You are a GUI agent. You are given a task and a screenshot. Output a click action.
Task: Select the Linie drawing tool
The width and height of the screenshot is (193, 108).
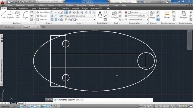(3, 15)
